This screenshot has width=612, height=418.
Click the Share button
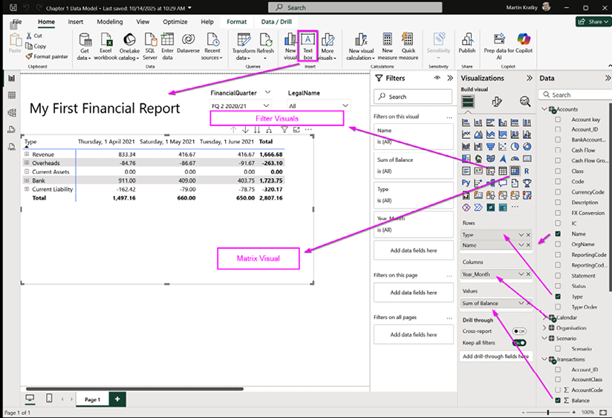[590, 22]
